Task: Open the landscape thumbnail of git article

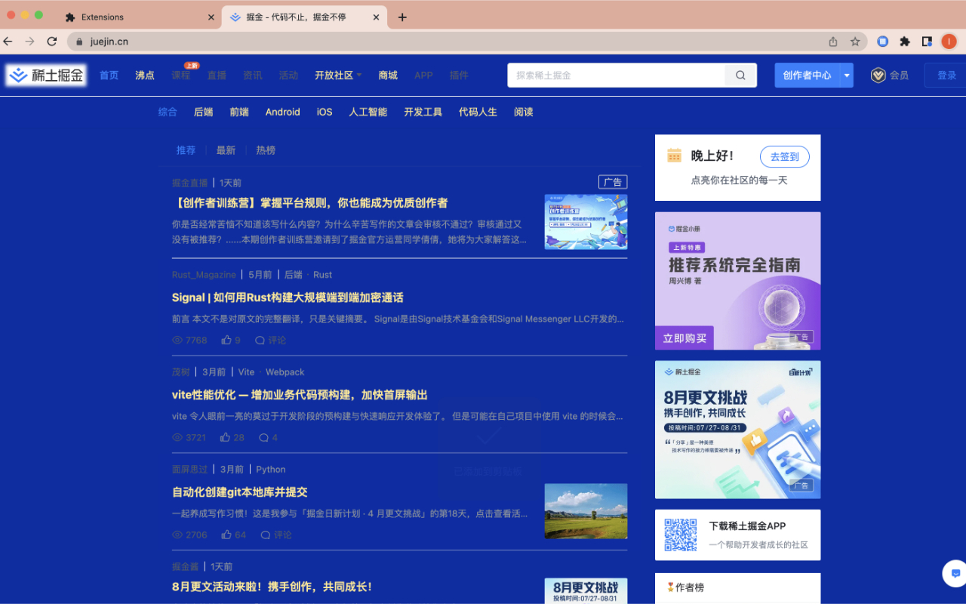Action: pos(586,511)
